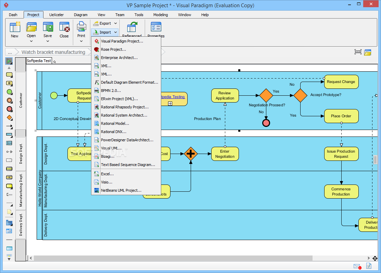The width and height of the screenshot is (381, 273).
Task: Open the mail notification icon in status bar
Action: [357, 266]
